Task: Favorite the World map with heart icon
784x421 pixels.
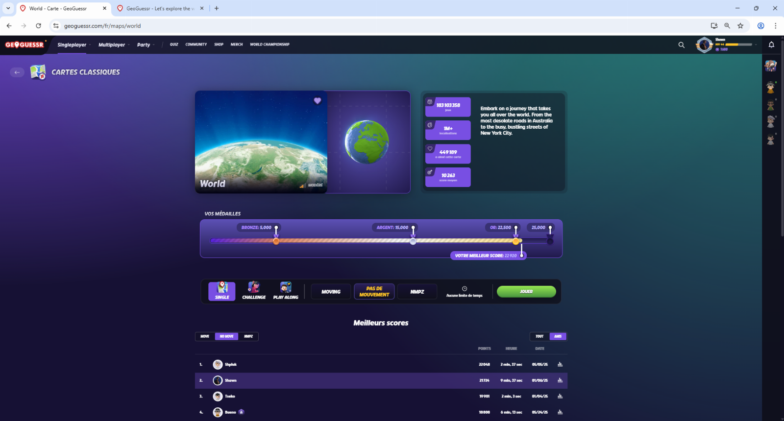Action: coord(318,101)
